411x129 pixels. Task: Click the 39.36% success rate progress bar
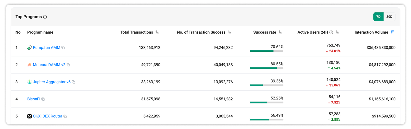pyautogui.click(x=267, y=85)
